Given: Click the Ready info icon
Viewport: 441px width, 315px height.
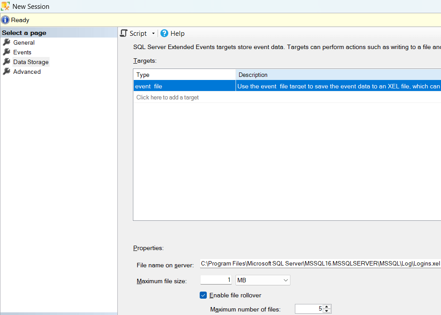Looking at the screenshot, I should tap(5, 20).
